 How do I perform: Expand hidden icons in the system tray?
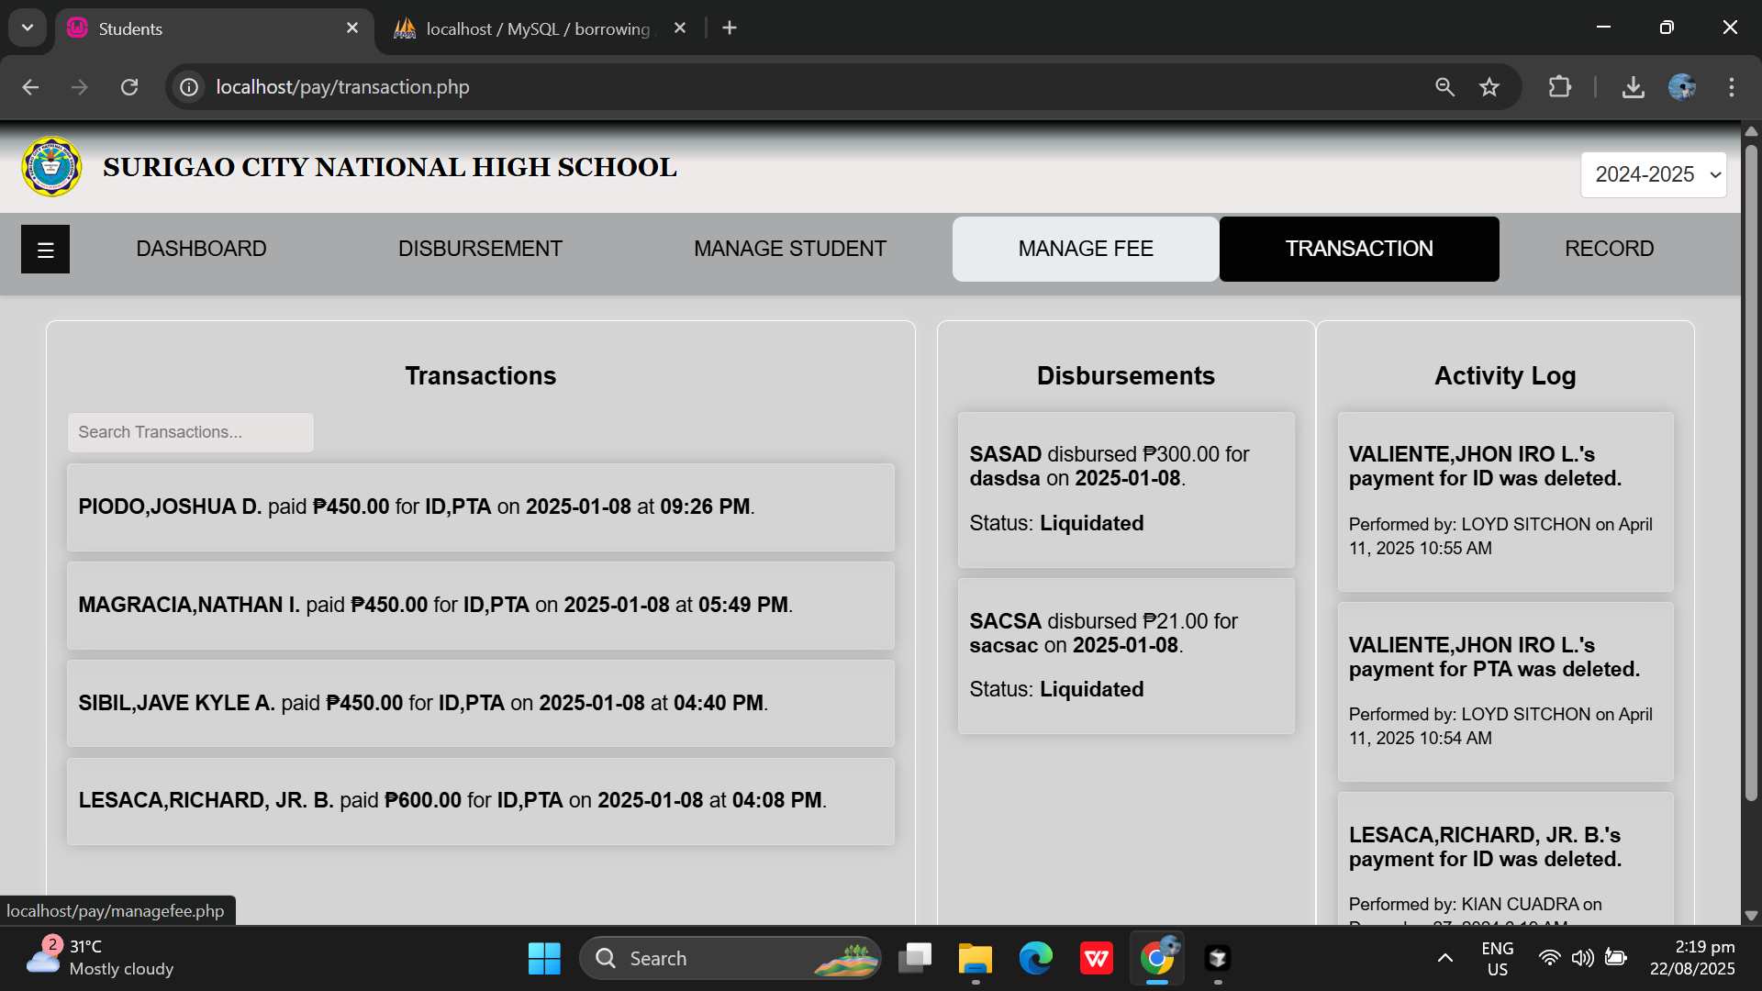pos(1445,958)
